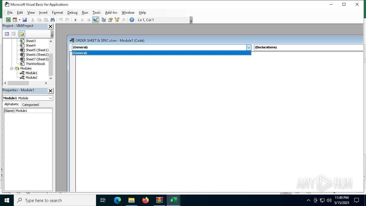The image size is (366, 206).
Task: Open the Tools menu
Action: point(97,13)
